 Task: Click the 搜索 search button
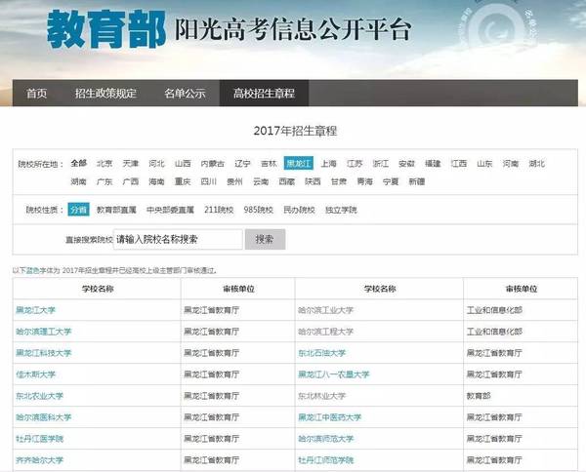(265, 239)
